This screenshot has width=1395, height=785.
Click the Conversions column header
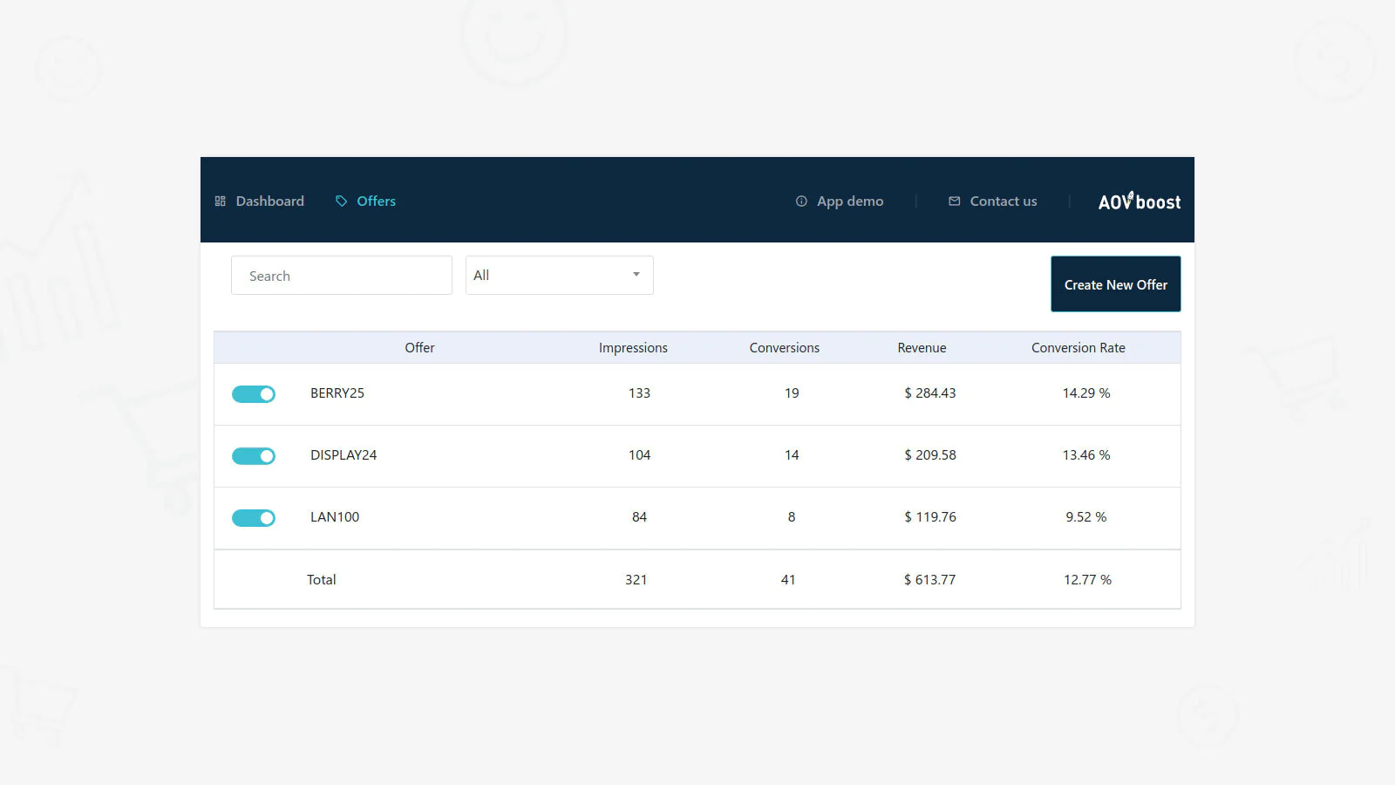785,348
